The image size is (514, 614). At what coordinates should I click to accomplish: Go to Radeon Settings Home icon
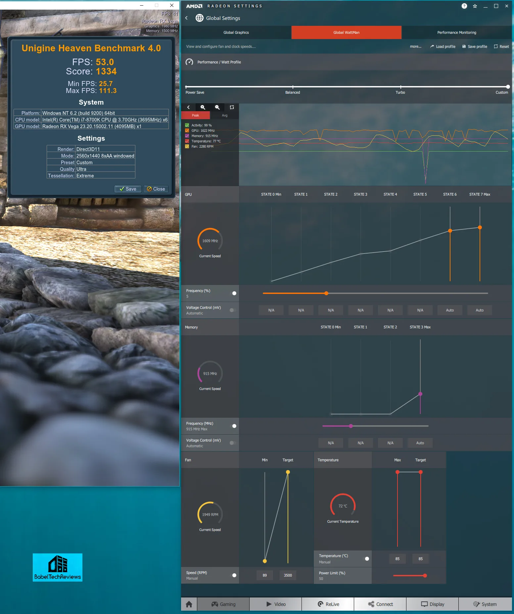pyautogui.click(x=189, y=604)
